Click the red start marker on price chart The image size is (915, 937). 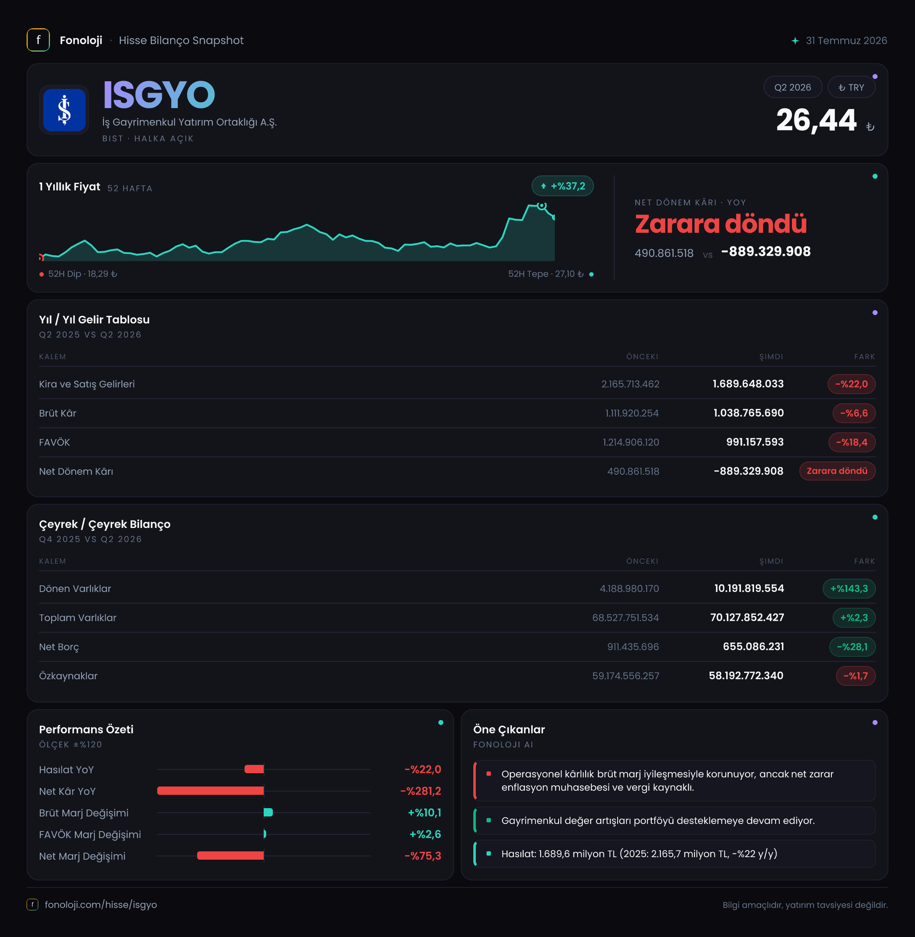[41, 257]
